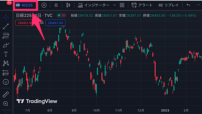Click the red notification badge showing 11
This screenshot has height=114, width=202.
pos(9,3)
